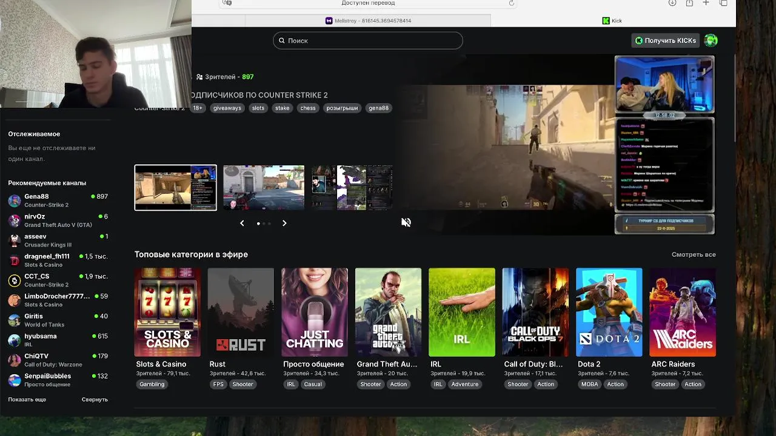Open CCT_CS channel avatar in sidebar

point(14,280)
